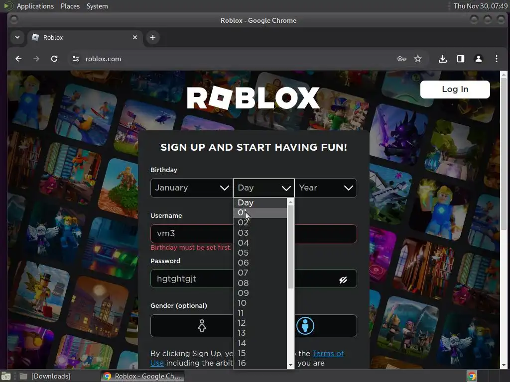Bookmark this page with the star icon
510x382 pixels.
pos(418,59)
